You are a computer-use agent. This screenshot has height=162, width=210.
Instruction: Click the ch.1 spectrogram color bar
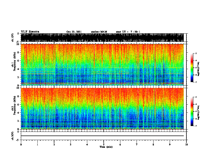point(192,68)
